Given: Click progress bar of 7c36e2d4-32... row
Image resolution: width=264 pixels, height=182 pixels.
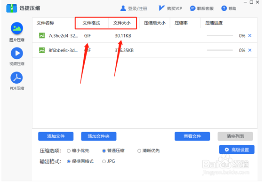Looking at the screenshot, I should [220, 35].
